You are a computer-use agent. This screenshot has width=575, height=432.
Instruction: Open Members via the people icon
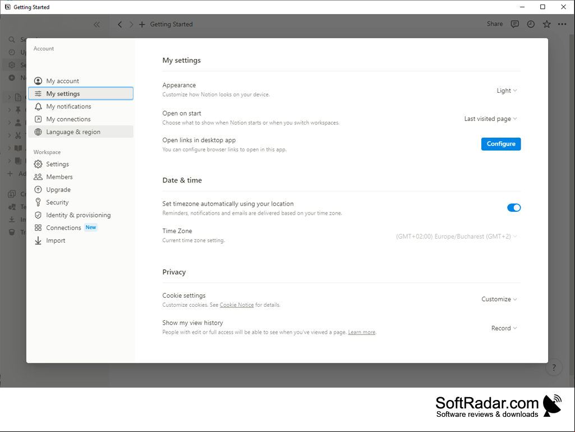pyautogui.click(x=38, y=177)
